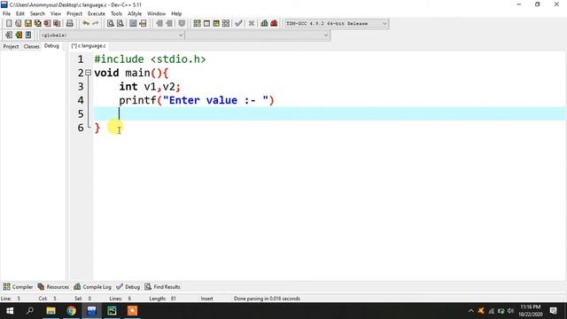The height and width of the screenshot is (319, 567).
Task: Click the Close All toolbar icon
Action: pyautogui.click(x=57, y=24)
